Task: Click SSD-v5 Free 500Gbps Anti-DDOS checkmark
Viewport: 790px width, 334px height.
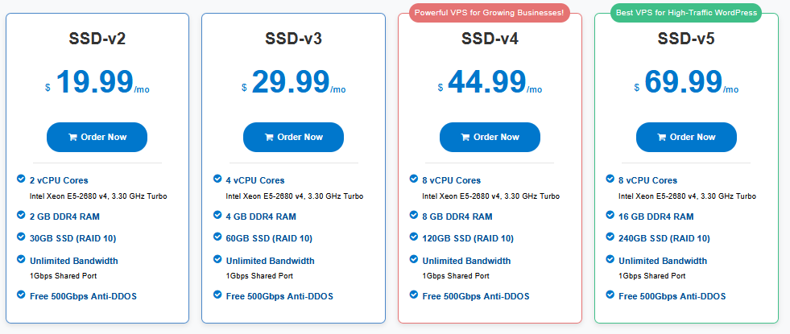Action: tap(610, 295)
